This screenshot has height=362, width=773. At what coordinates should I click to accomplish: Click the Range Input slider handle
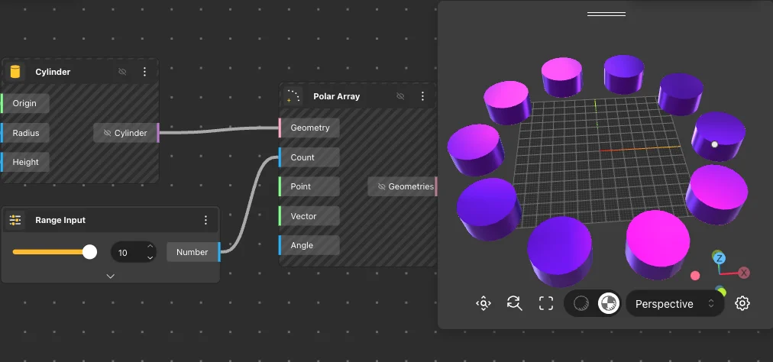(x=90, y=252)
